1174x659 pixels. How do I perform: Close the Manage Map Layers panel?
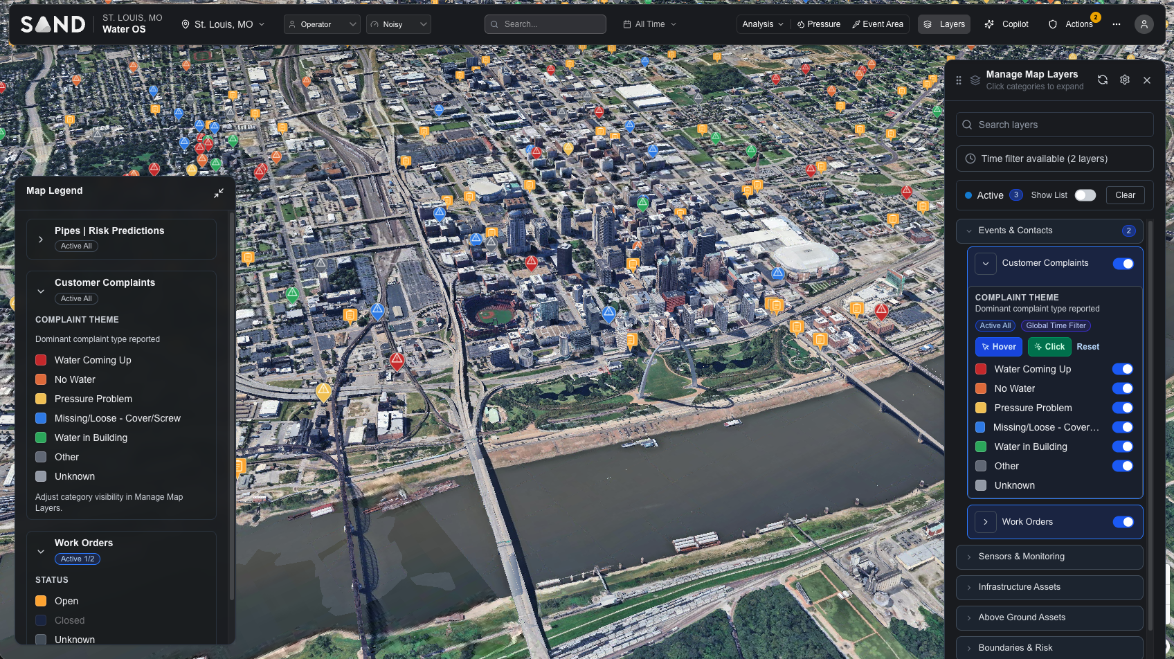(x=1147, y=80)
